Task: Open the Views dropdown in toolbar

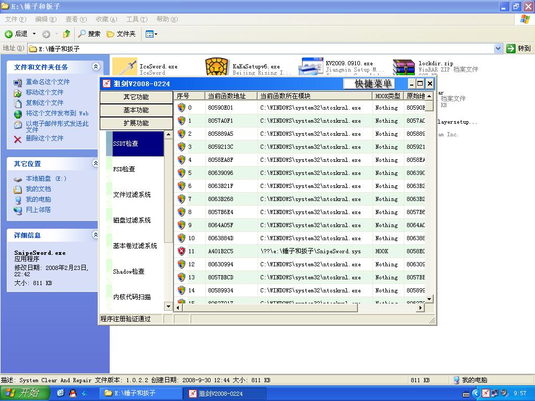Action: pyautogui.click(x=152, y=34)
